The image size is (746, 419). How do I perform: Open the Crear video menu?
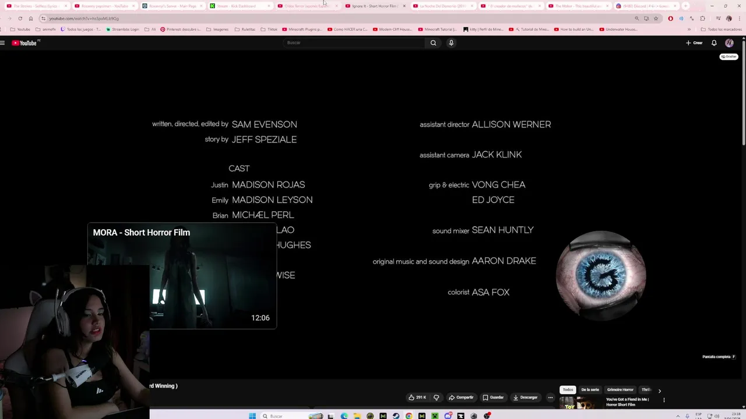[x=694, y=42]
